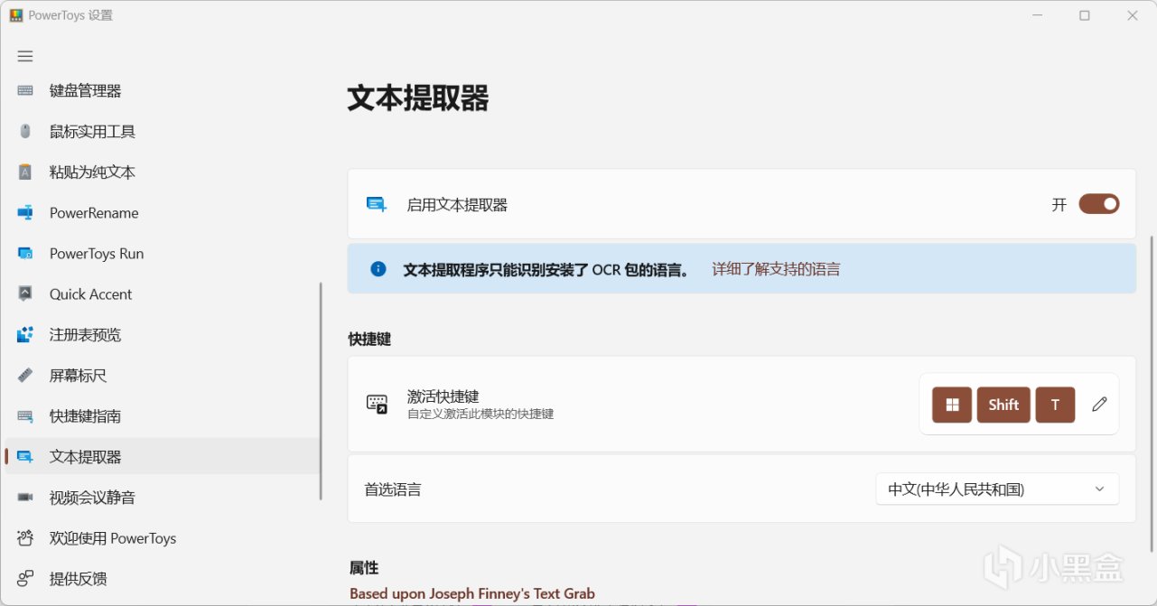This screenshot has height=606, width=1157.
Task: Select Quick Accent in the sidebar
Action: click(x=163, y=294)
